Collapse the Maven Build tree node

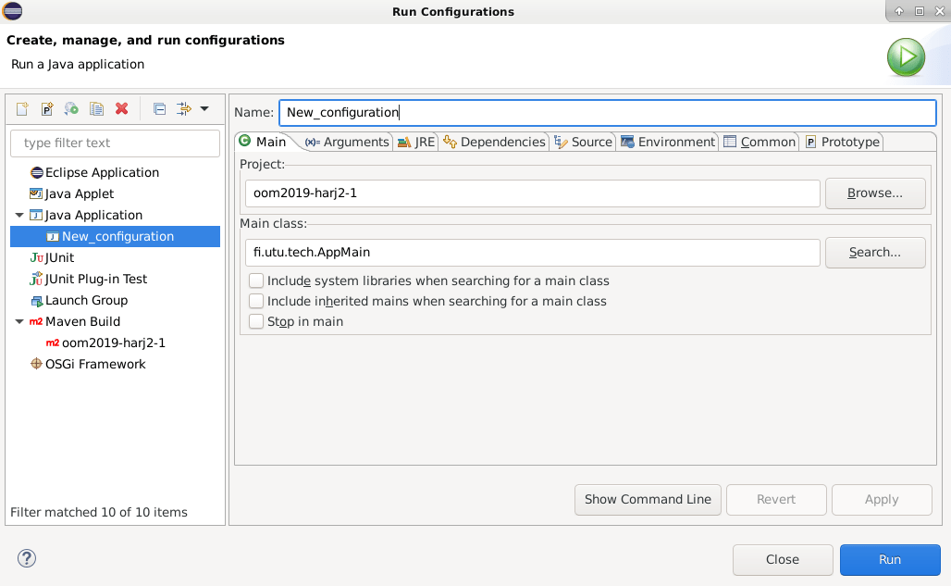tap(19, 321)
